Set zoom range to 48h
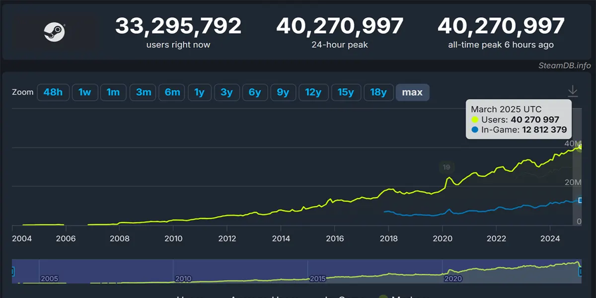 point(53,92)
